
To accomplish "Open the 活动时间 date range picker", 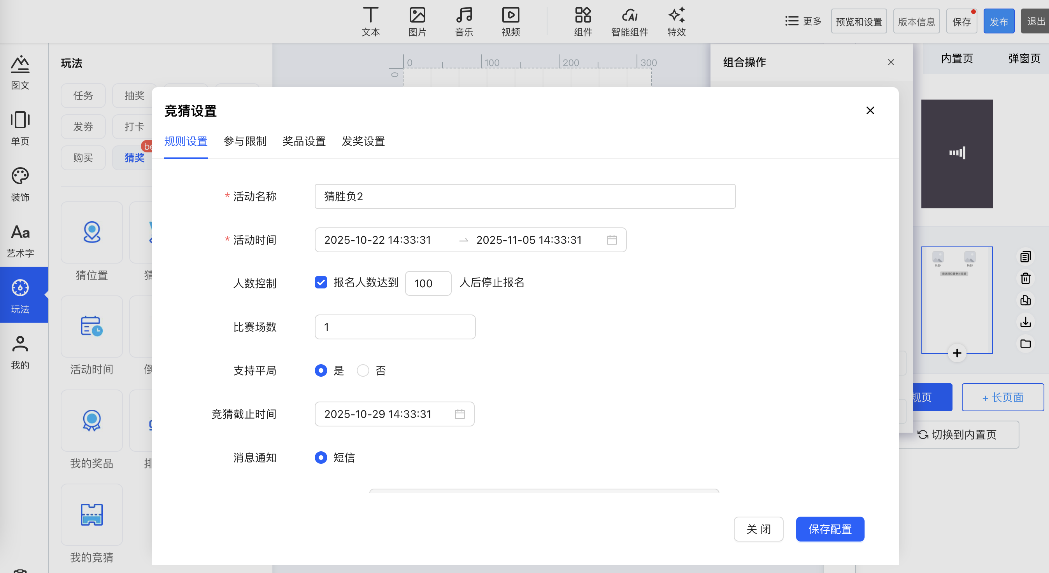I will coord(470,240).
